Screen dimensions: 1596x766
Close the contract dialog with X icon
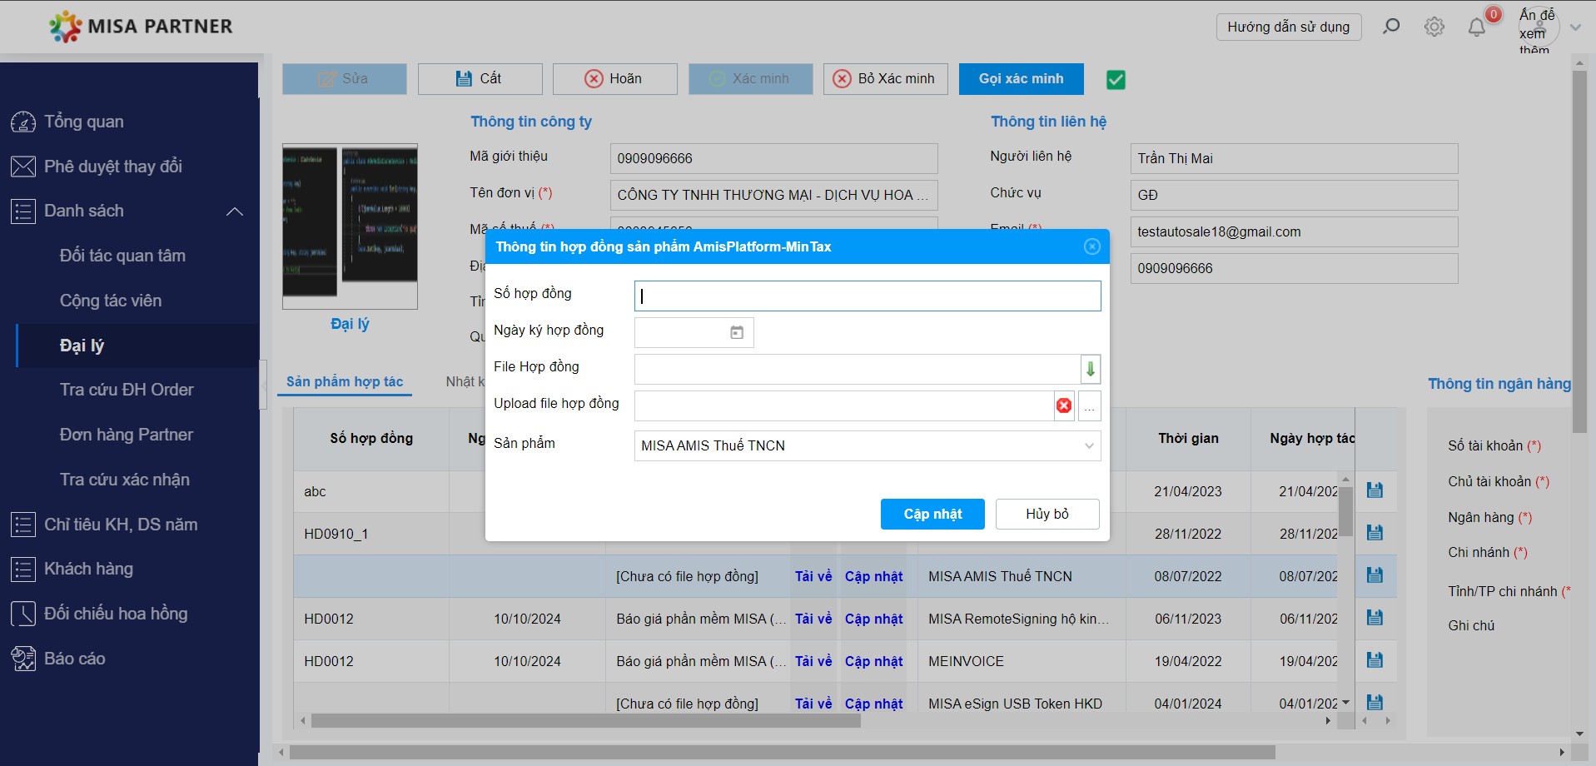point(1092,246)
